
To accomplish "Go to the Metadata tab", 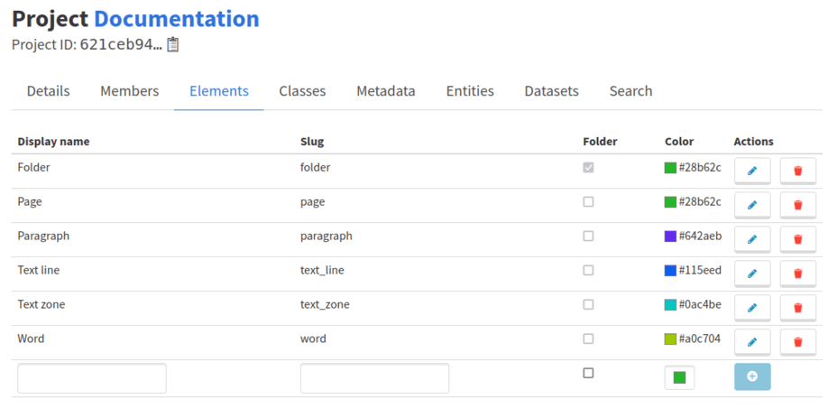I will [x=386, y=91].
